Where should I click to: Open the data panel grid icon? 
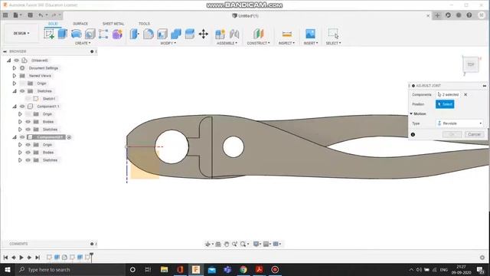5,15
